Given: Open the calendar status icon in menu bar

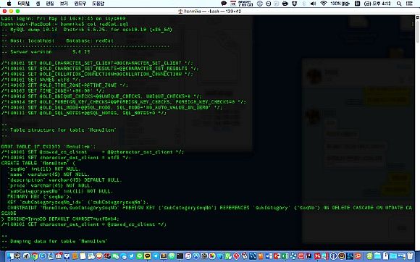Looking at the screenshot, I should [233, 4].
